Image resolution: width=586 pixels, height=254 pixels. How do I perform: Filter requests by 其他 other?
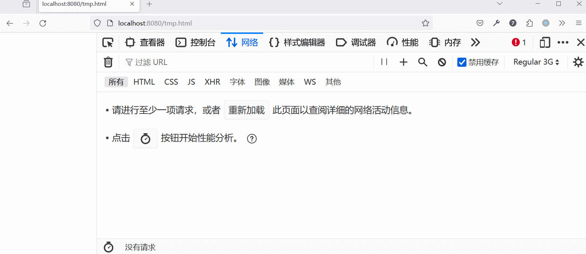[333, 82]
